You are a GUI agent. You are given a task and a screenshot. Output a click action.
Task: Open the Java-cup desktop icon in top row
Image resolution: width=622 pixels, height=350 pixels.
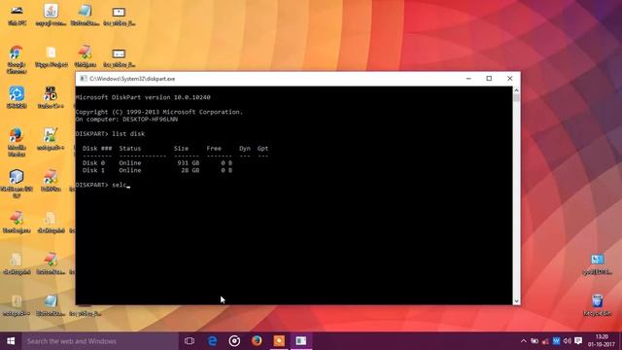[51, 16]
